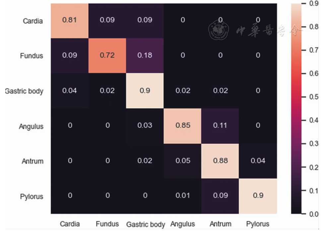
Task: Click the 0.85 Angulus diagonal cell
Action: 183,125
